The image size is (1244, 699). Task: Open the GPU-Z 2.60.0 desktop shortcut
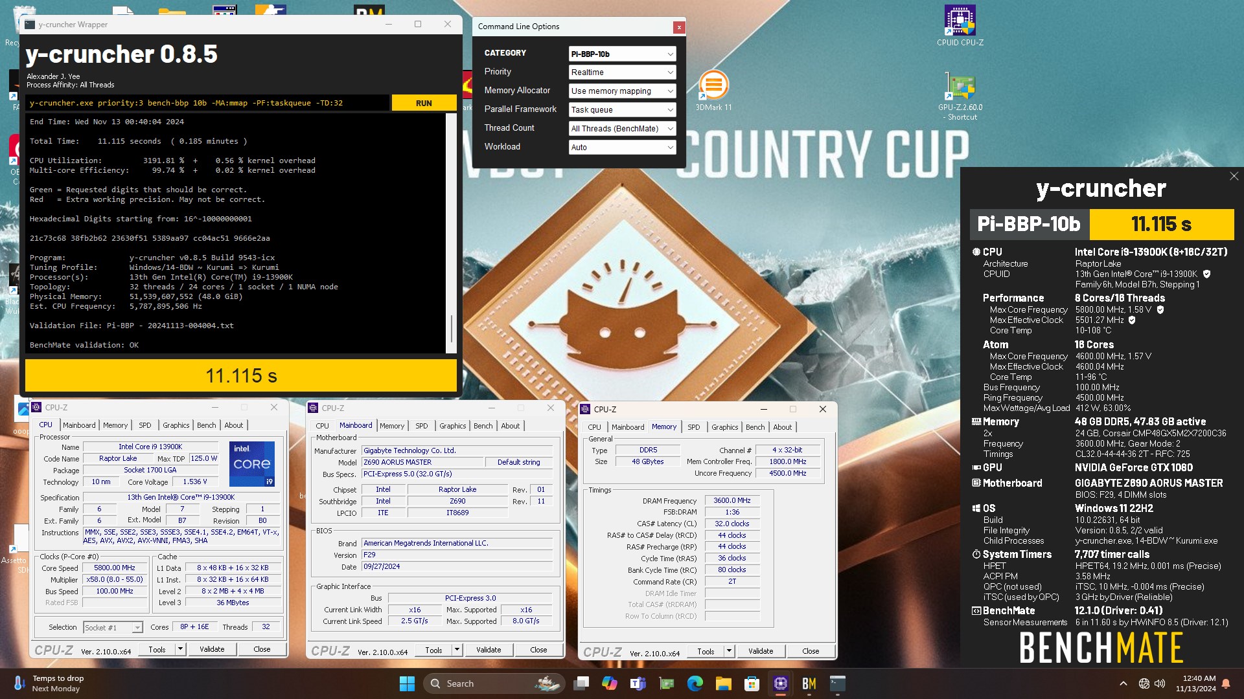(x=960, y=97)
